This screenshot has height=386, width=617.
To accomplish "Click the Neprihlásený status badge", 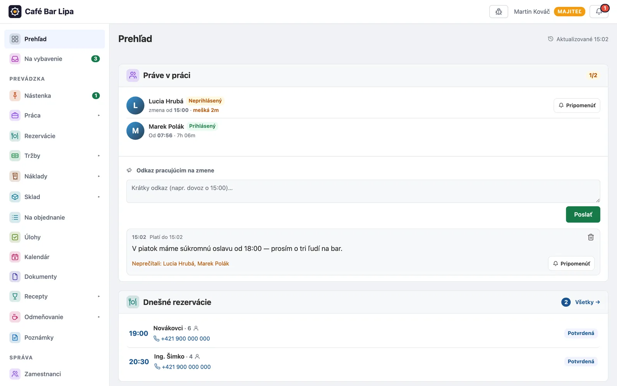I will click(205, 101).
